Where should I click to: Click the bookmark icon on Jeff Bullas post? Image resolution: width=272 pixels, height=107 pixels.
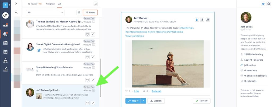pyautogui.click(x=202, y=20)
